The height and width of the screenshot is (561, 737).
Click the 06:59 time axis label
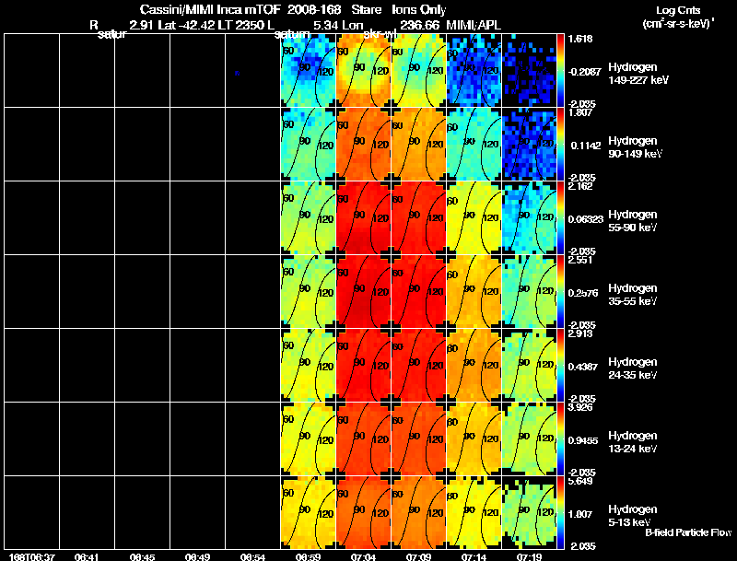tap(308, 556)
